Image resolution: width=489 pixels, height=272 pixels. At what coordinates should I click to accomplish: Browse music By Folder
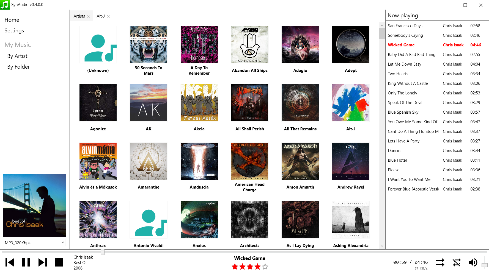(x=18, y=67)
